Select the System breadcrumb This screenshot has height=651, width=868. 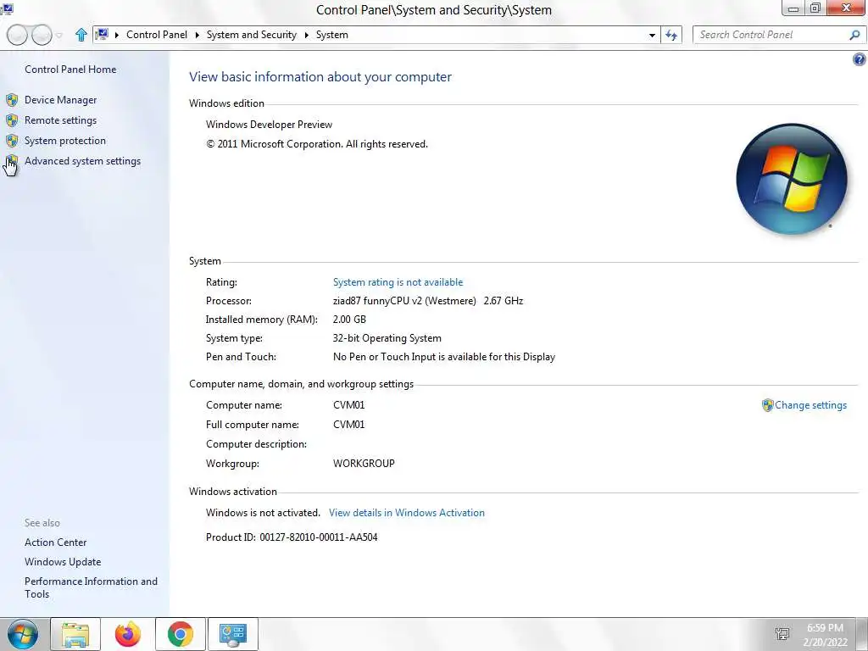[332, 35]
